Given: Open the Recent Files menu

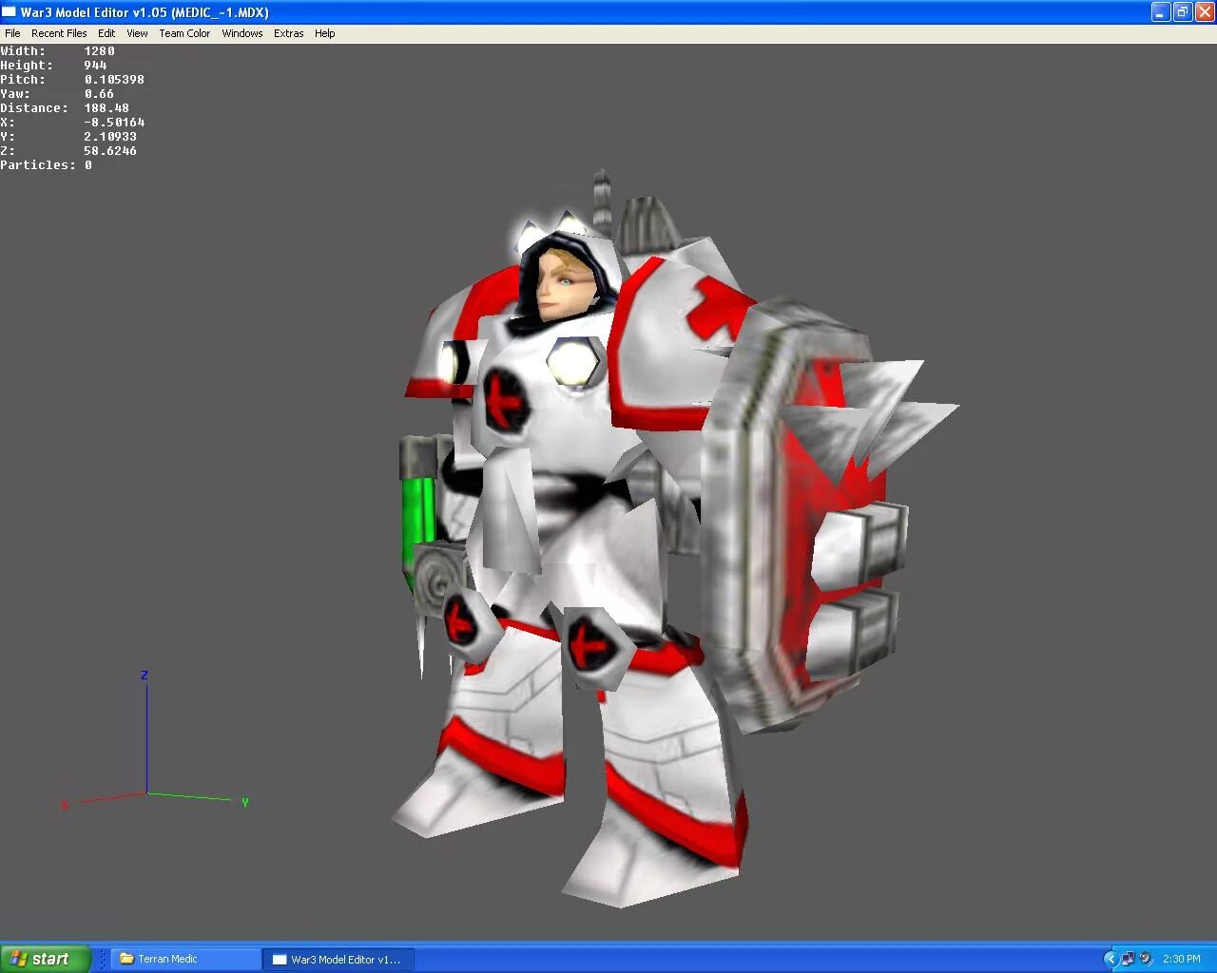Looking at the screenshot, I should pos(59,33).
